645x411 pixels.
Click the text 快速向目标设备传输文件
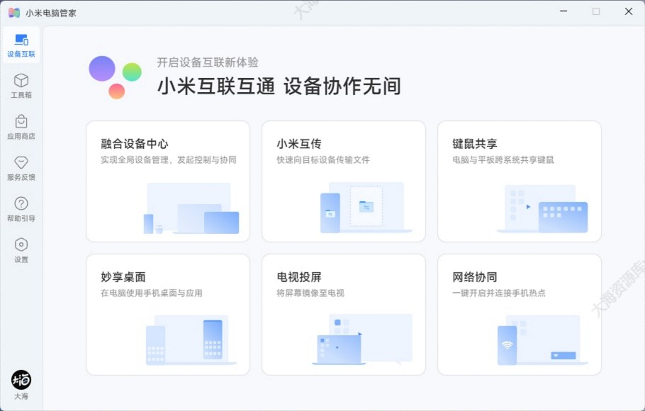pos(323,159)
